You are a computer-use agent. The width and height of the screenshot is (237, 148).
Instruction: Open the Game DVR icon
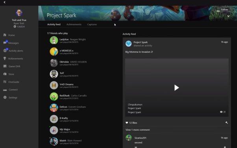(x=5, y=66)
